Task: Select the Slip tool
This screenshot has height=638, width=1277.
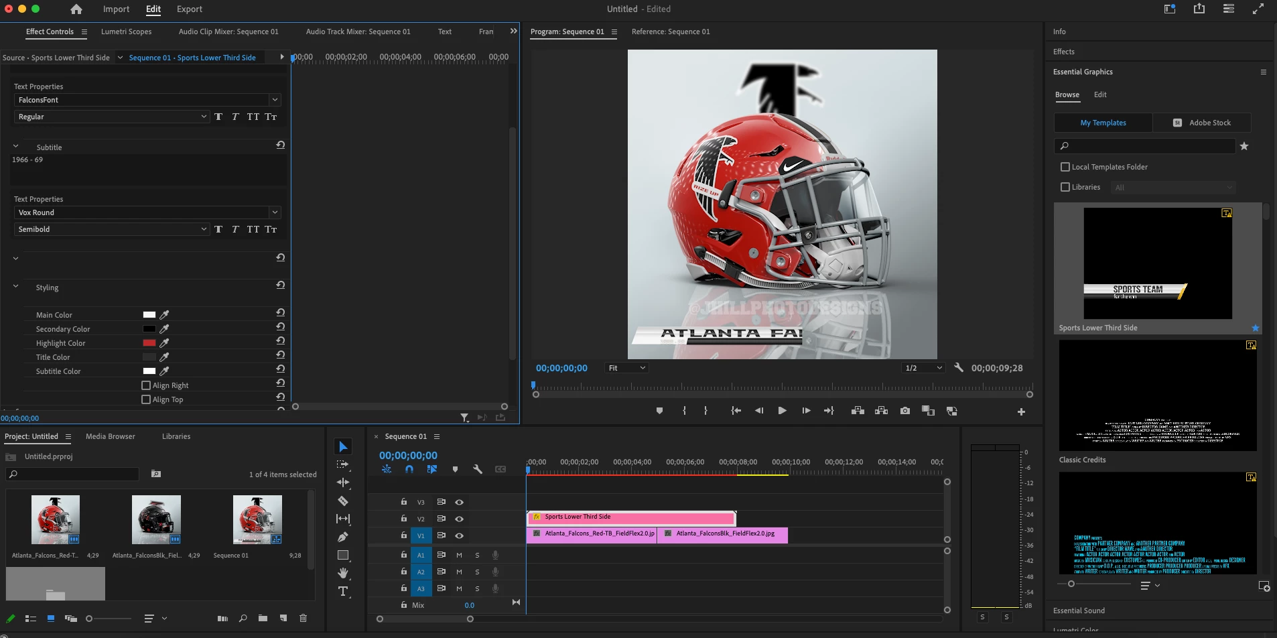Action: pyautogui.click(x=343, y=519)
